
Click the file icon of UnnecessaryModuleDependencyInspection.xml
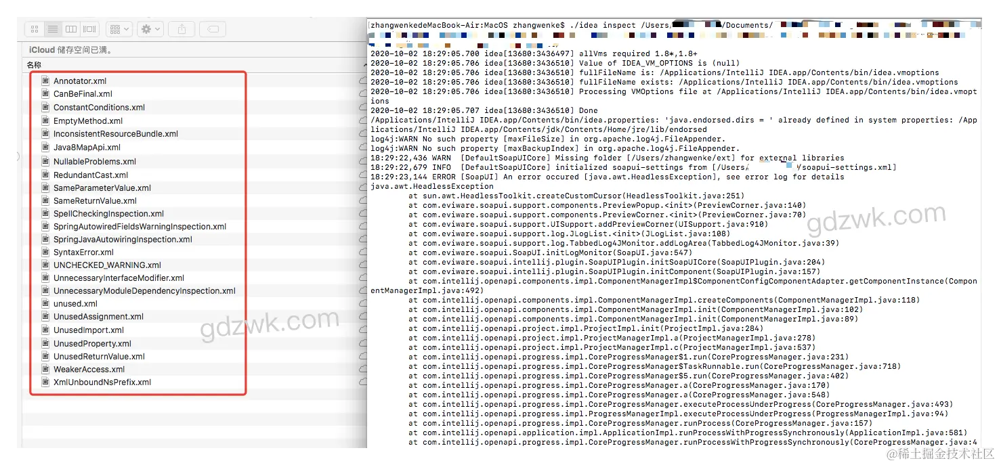point(46,290)
